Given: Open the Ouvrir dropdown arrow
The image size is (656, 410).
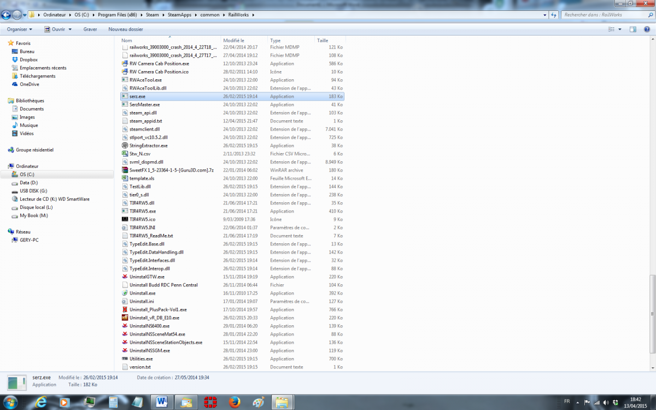Looking at the screenshot, I should pyautogui.click(x=69, y=30).
